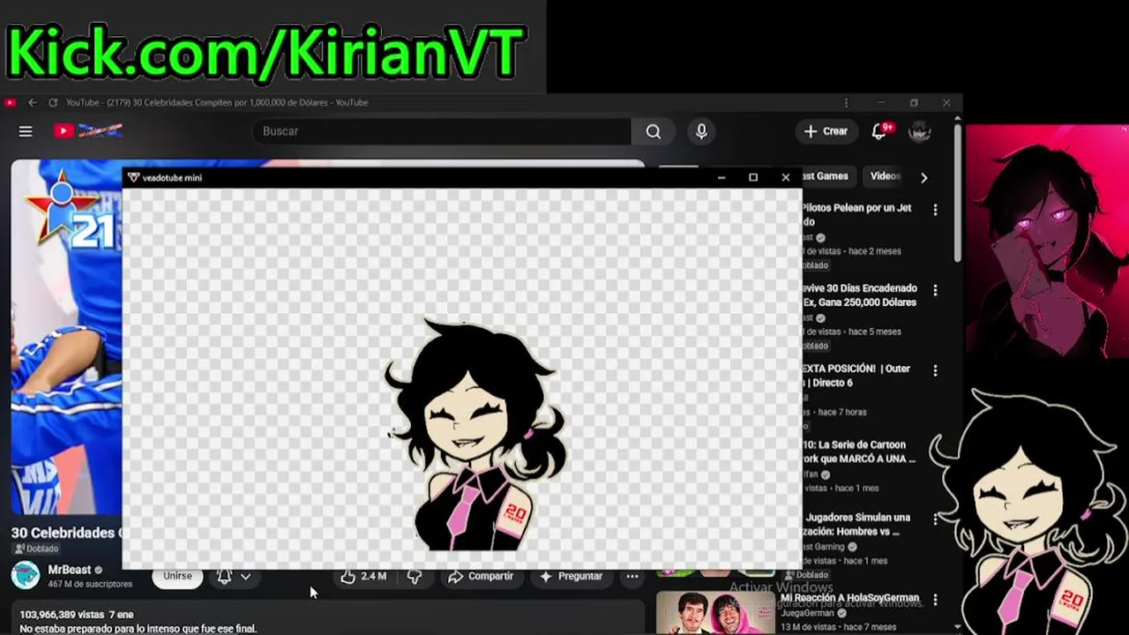Reload the page in the browser
1129x635 pixels.
(x=53, y=102)
